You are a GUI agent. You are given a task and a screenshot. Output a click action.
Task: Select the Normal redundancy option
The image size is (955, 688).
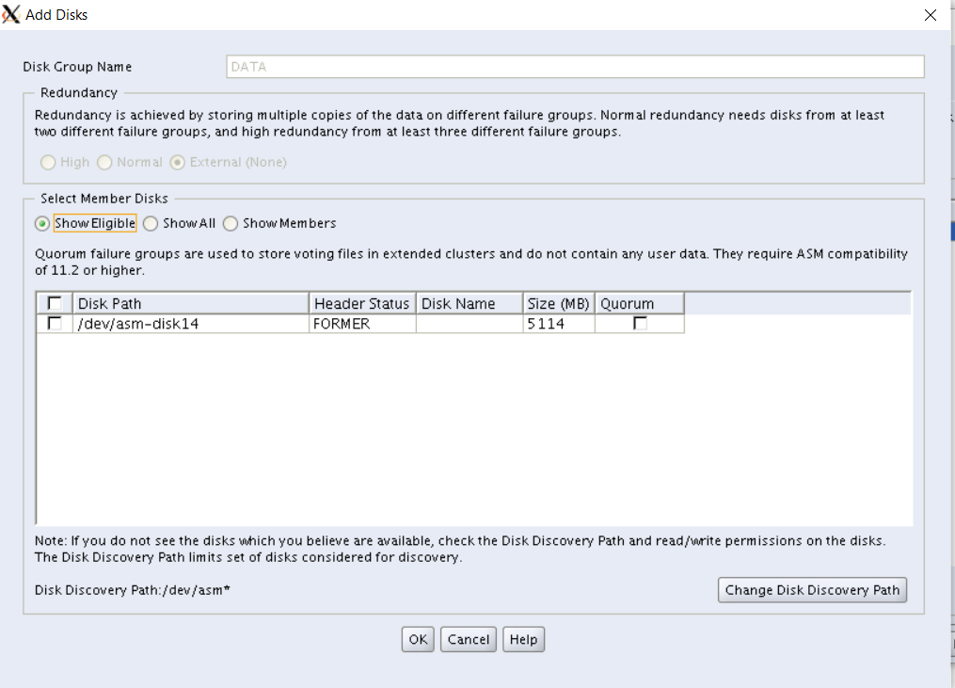[105, 162]
